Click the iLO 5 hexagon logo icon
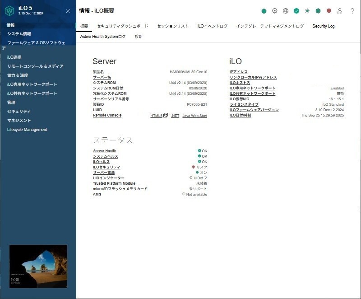Image resolution: width=361 pixels, height=299 pixels. pyautogui.click(x=9, y=10)
